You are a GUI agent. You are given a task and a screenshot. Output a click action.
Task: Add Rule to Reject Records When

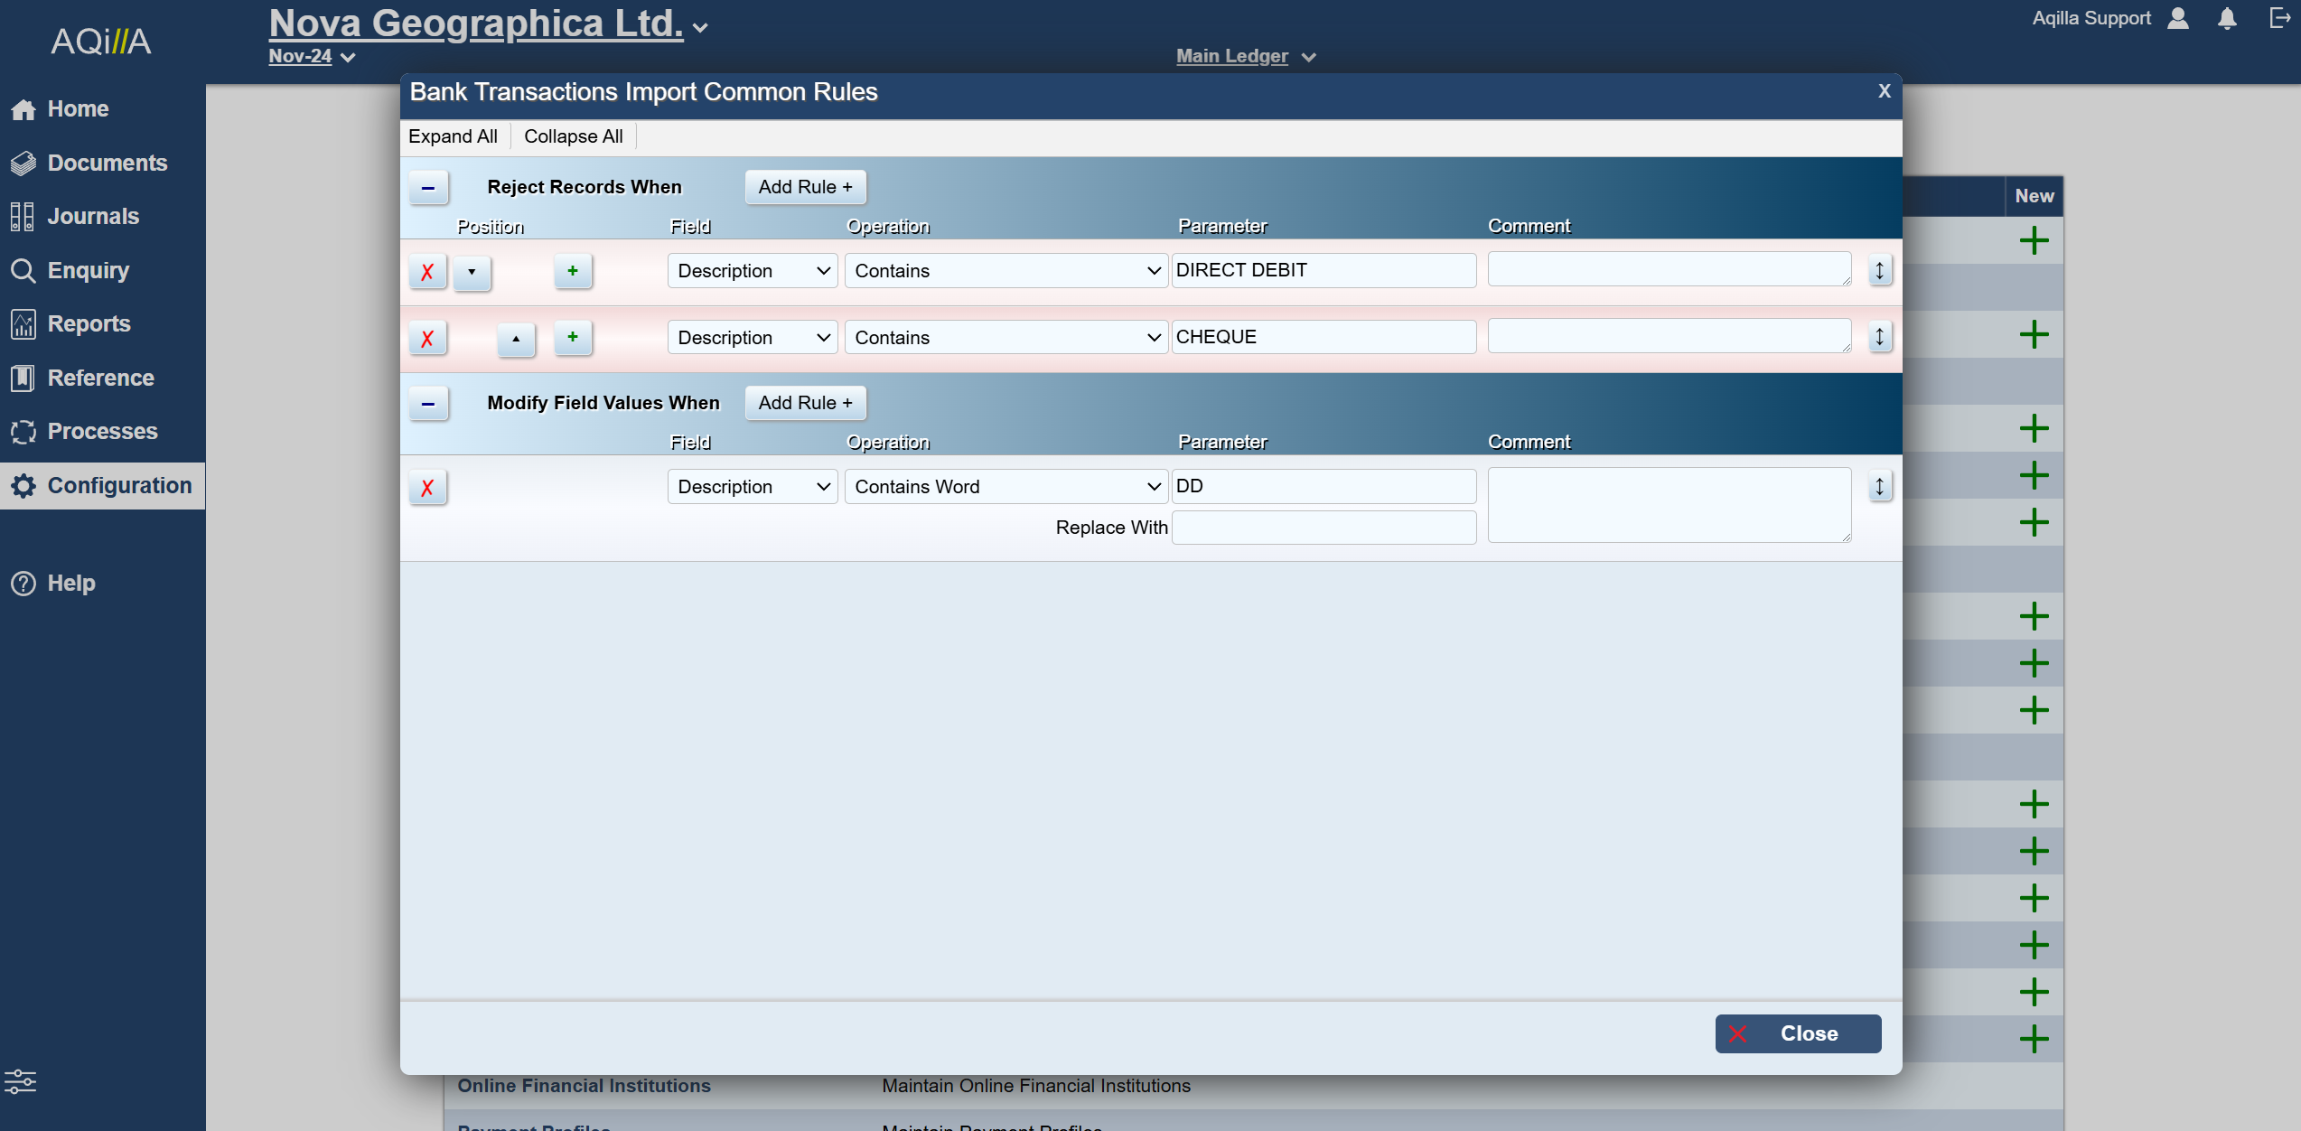[x=805, y=187]
